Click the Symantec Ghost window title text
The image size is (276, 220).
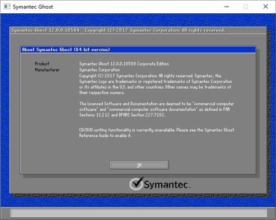tap(33, 7)
